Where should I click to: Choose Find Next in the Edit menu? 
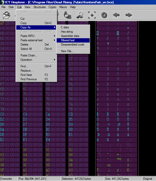(x=36, y=75)
